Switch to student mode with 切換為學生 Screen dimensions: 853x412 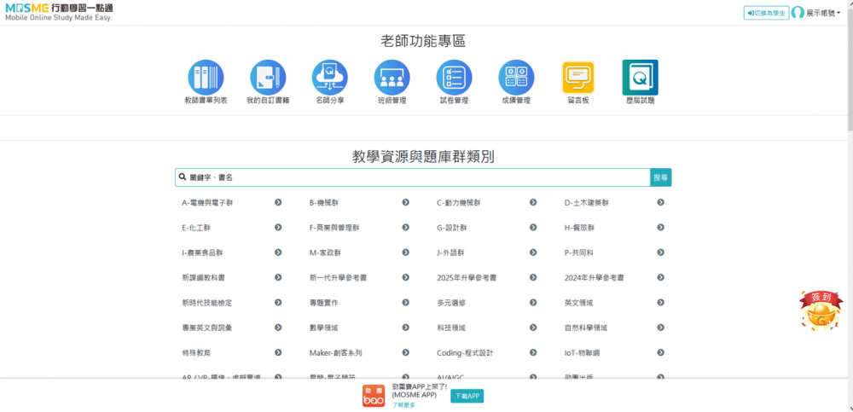(765, 13)
